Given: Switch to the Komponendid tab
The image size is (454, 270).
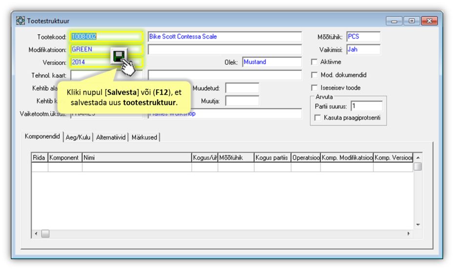Looking at the screenshot, I should pos(42,136).
